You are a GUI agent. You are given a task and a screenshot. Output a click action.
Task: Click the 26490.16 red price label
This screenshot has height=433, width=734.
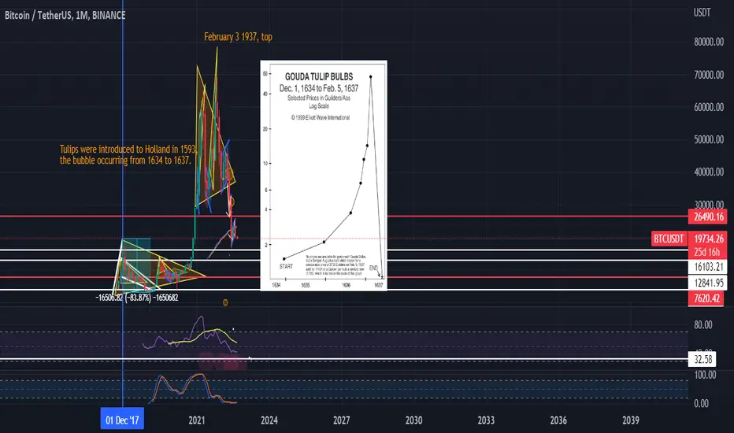coord(709,216)
